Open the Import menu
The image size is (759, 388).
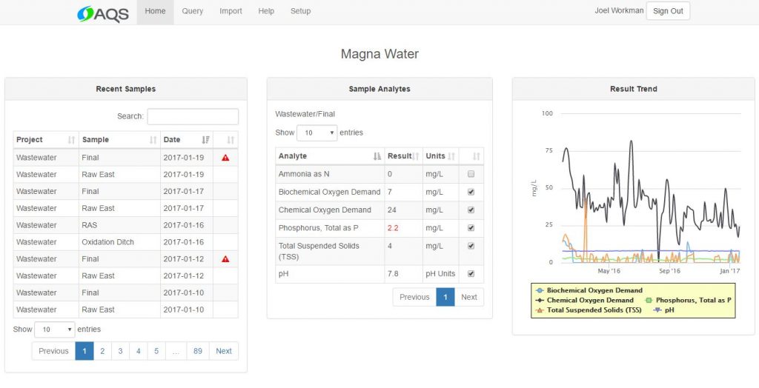coord(231,11)
